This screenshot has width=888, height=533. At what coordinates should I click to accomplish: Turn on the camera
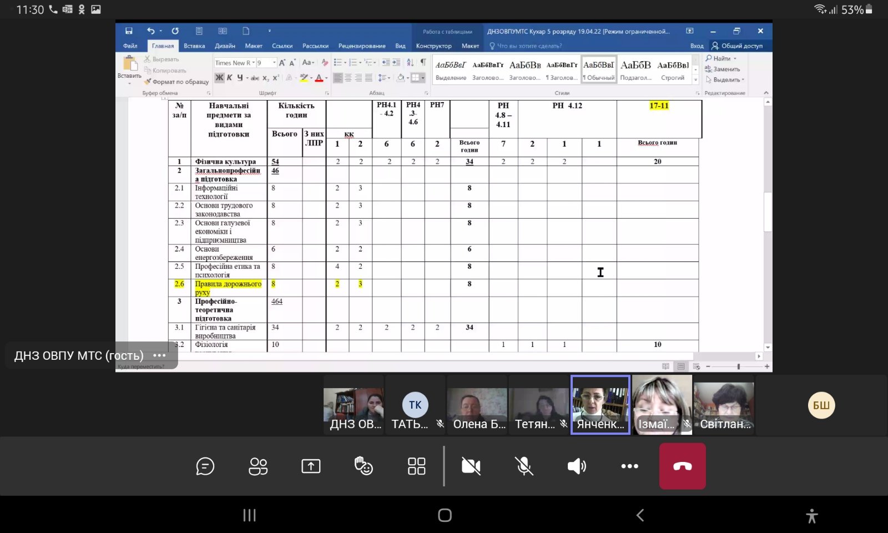coord(471,466)
